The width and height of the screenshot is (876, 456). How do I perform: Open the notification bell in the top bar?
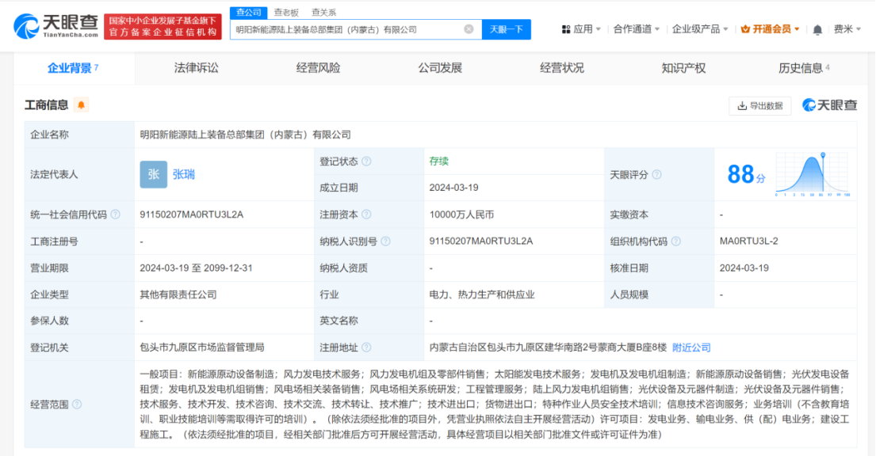[817, 29]
